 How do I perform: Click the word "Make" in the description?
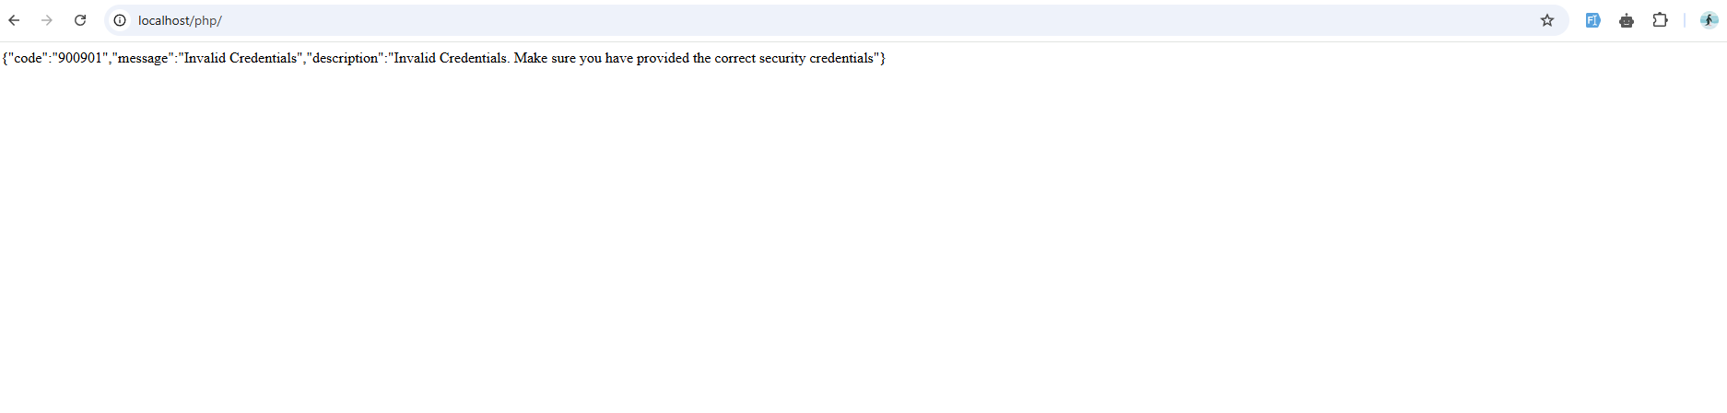point(530,58)
